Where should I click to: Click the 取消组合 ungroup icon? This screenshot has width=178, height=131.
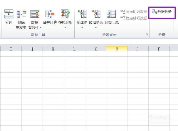pos(96,14)
